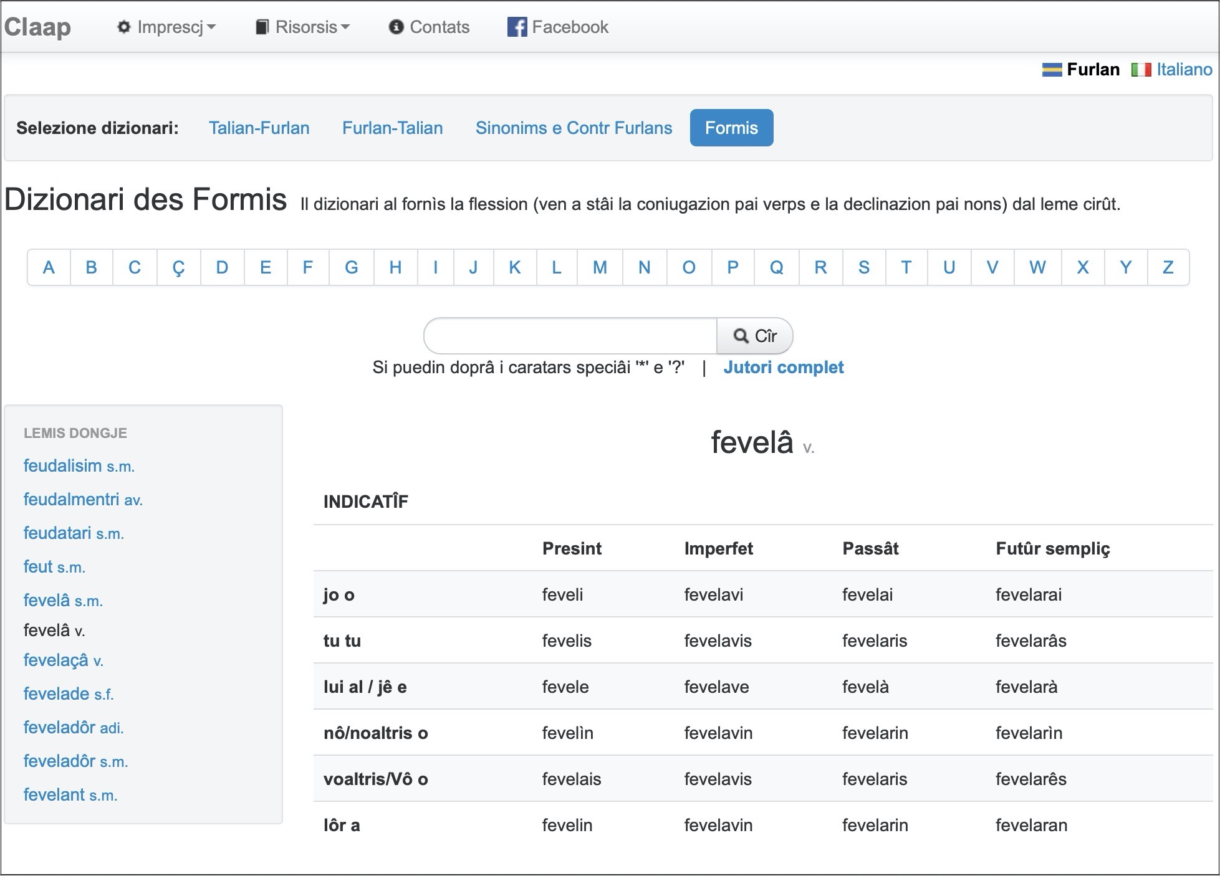Browse lemmas starting with letter P
The height and width of the screenshot is (876, 1220).
[732, 267]
